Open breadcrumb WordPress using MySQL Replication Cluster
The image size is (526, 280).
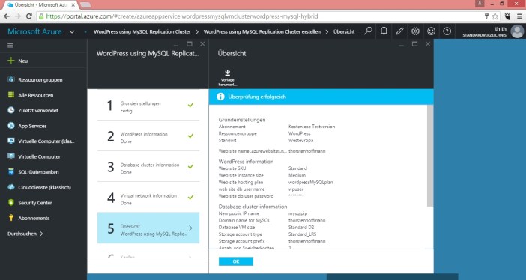(x=142, y=32)
